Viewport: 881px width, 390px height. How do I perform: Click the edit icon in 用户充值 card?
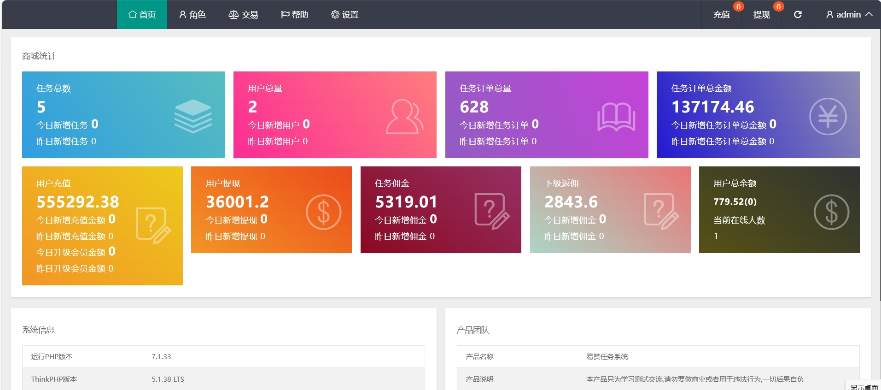point(153,225)
